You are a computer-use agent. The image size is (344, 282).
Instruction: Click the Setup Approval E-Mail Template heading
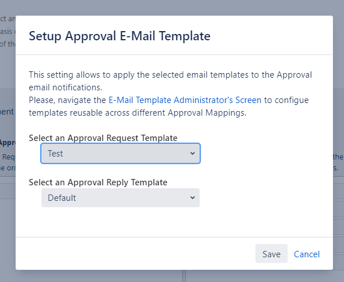(120, 36)
